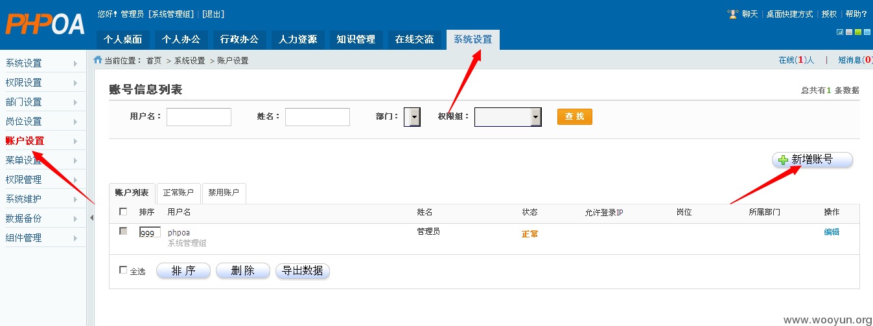The width and height of the screenshot is (873, 326).
Task: Click the 退出 logout link
Action: coord(213,14)
